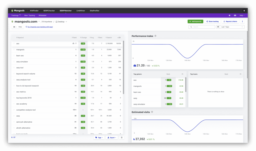Click the green status dot beside mangools.com
256x151 pixels.
[12, 21]
